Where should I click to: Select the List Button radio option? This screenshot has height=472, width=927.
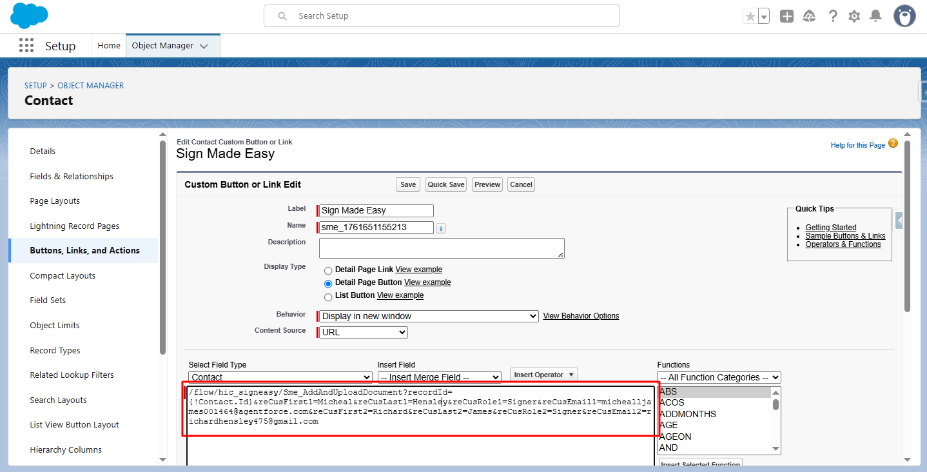click(328, 296)
